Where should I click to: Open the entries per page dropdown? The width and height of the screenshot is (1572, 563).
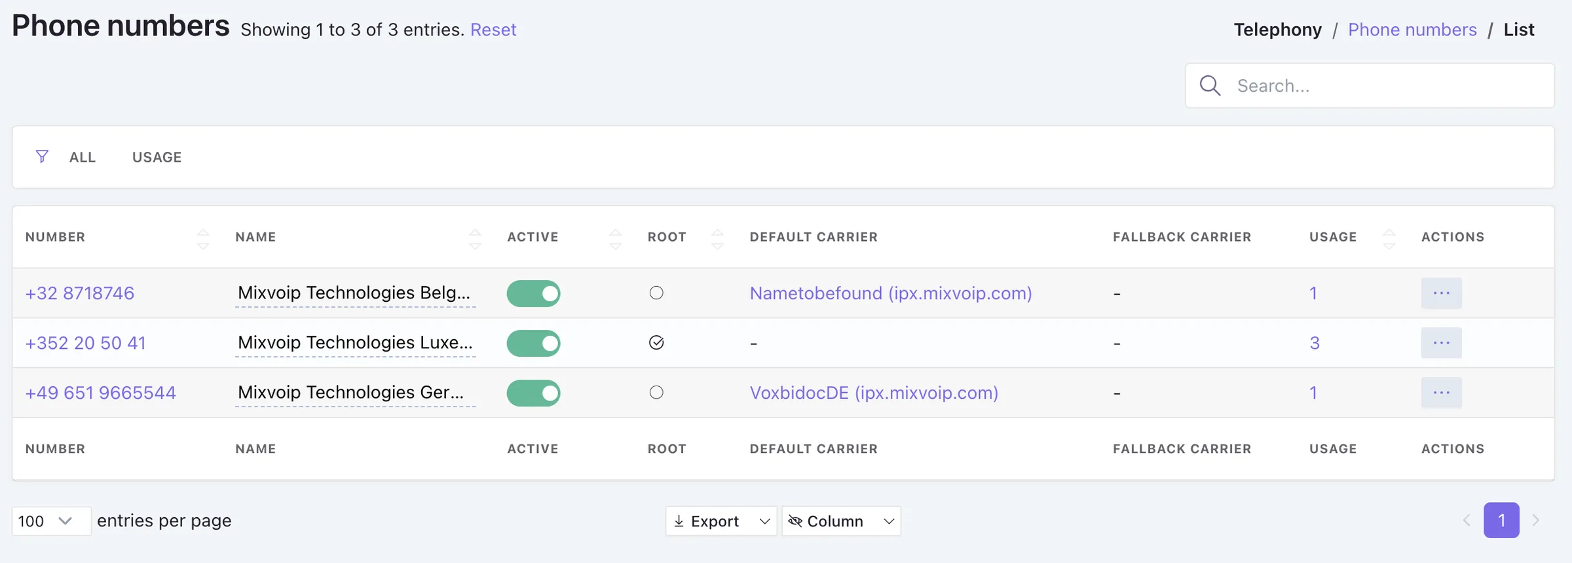pyautogui.click(x=51, y=521)
